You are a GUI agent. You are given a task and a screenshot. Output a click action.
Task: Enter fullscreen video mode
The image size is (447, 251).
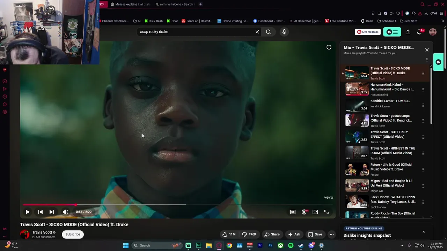pyautogui.click(x=327, y=212)
